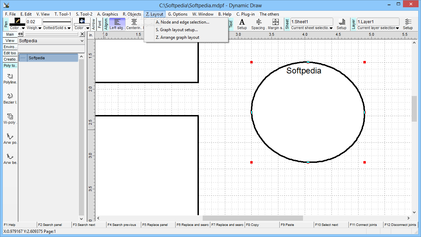
Task: Click the Text Setup letter A icon
Action: click(242, 22)
